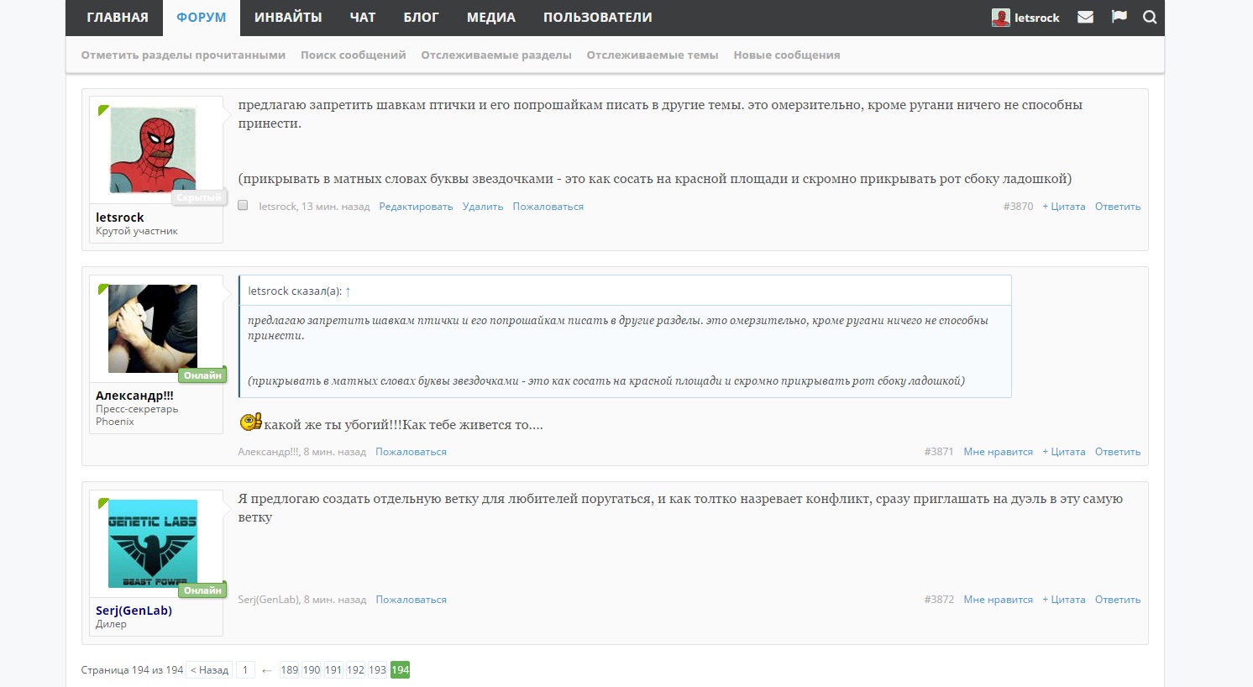The width and height of the screenshot is (1253, 687).
Task: Click Удалить on post #3870
Action: (482, 207)
